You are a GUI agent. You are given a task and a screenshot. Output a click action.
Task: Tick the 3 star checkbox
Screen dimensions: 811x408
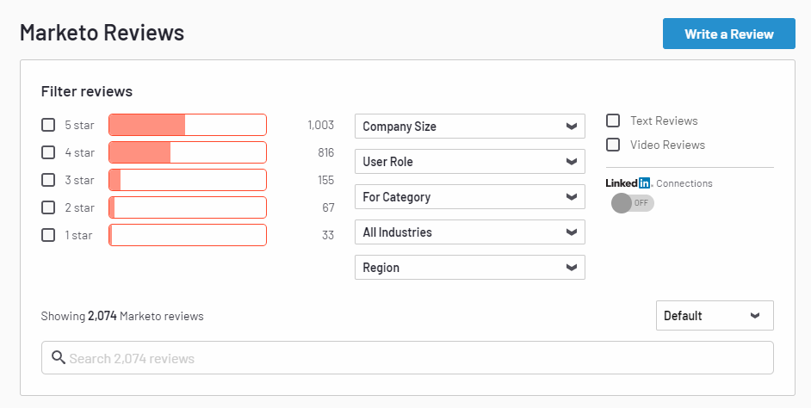coord(48,180)
